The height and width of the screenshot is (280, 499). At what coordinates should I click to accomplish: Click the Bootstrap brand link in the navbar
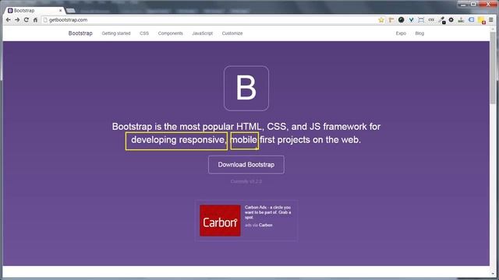point(80,33)
